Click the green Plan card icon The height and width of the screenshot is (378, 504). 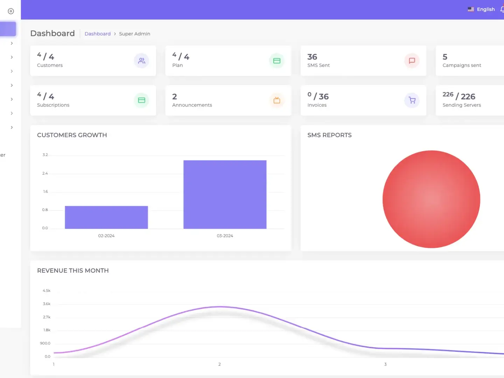276,61
